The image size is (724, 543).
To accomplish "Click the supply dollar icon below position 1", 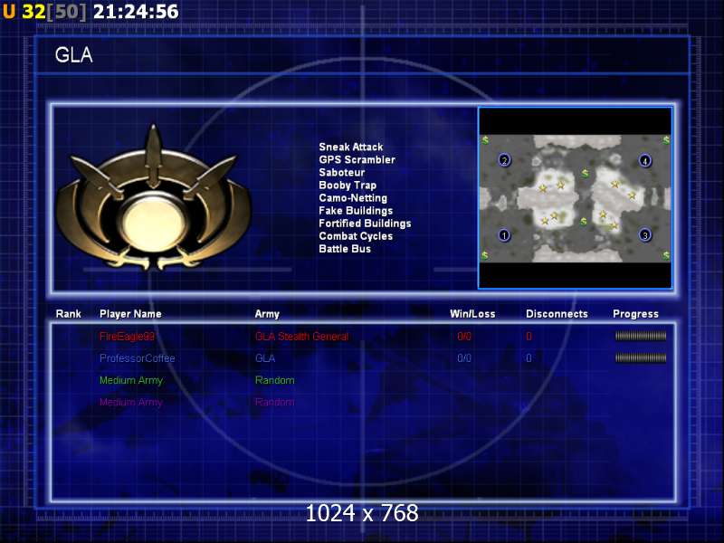I will (x=485, y=255).
